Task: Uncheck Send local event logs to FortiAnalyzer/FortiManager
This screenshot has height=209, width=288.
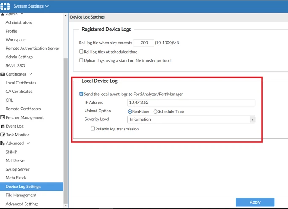Action: [x=81, y=94]
